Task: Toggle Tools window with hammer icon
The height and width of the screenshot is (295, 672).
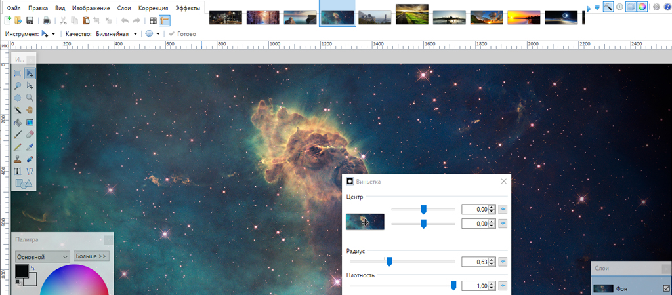Action: (608, 7)
